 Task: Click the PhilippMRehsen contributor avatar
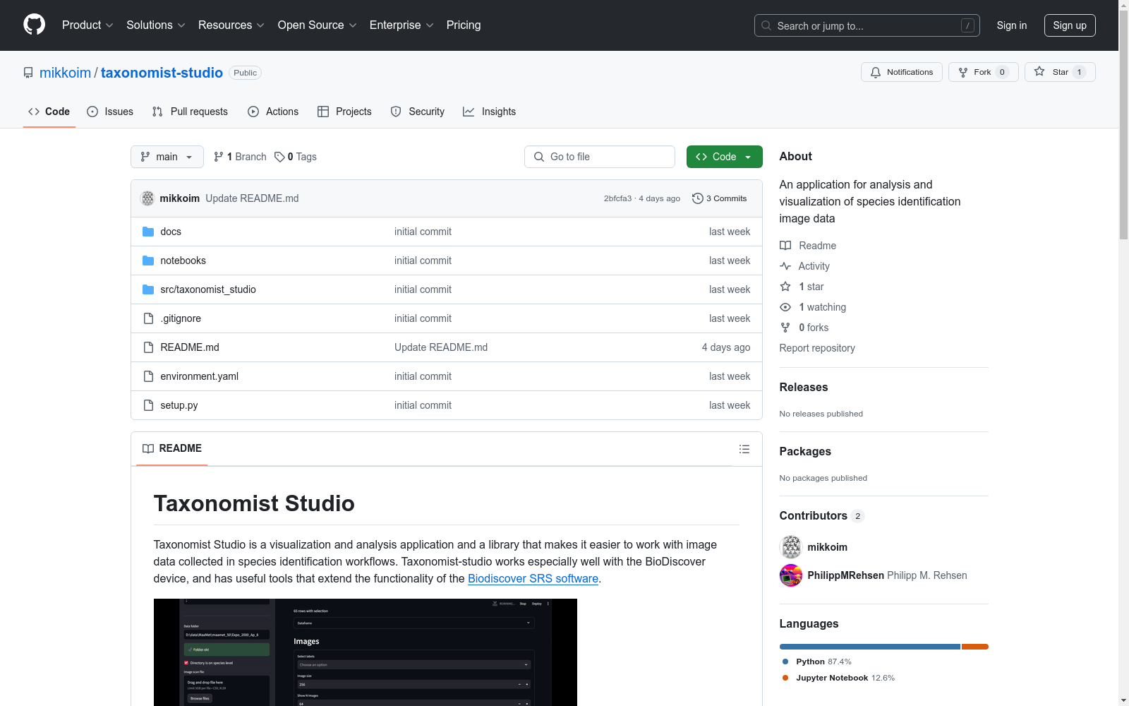[791, 575]
